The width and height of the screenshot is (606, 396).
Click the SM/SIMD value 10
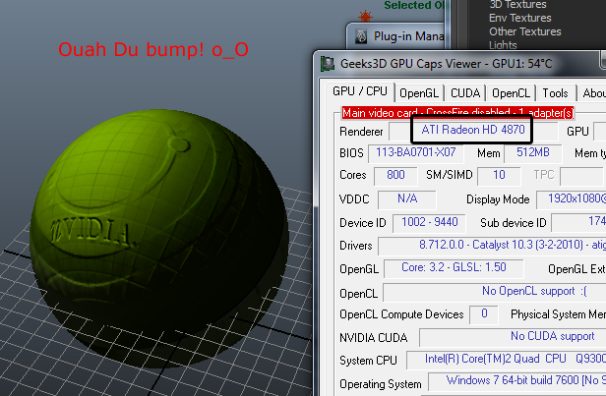(x=499, y=176)
